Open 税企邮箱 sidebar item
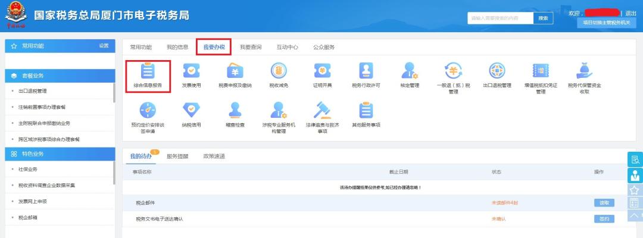The height and width of the screenshot is (238, 643). coord(28,218)
